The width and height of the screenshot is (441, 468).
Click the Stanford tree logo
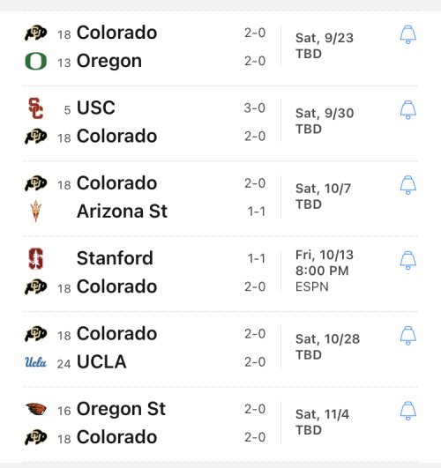36,258
